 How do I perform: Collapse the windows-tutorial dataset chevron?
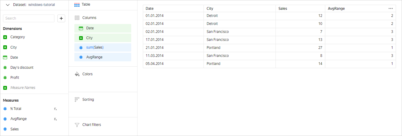[x=8, y=5]
